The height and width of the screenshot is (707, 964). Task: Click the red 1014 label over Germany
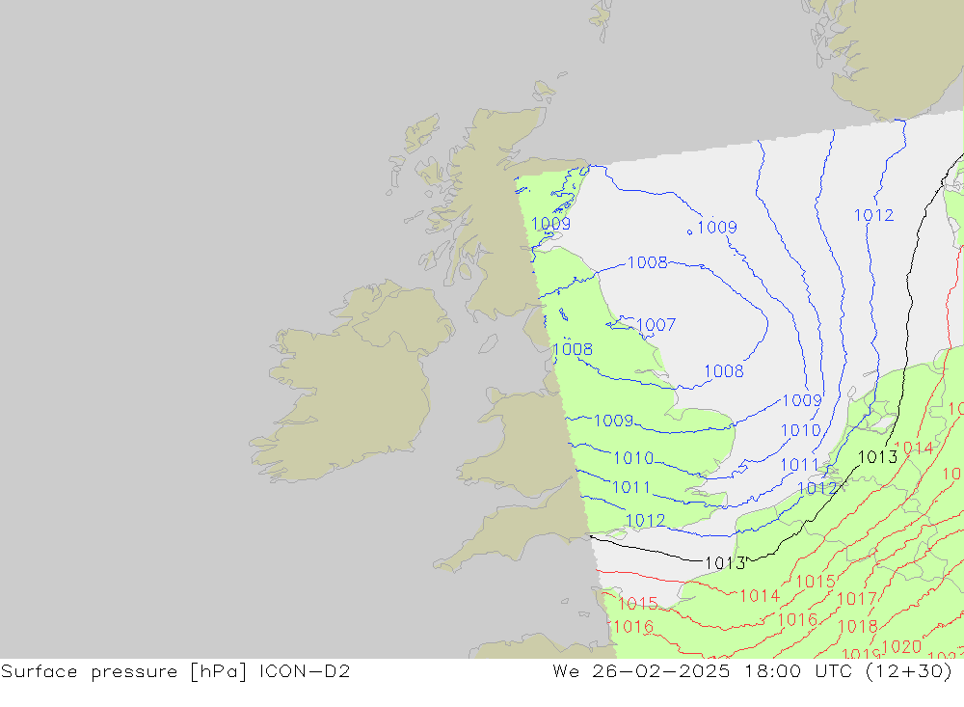(x=914, y=448)
